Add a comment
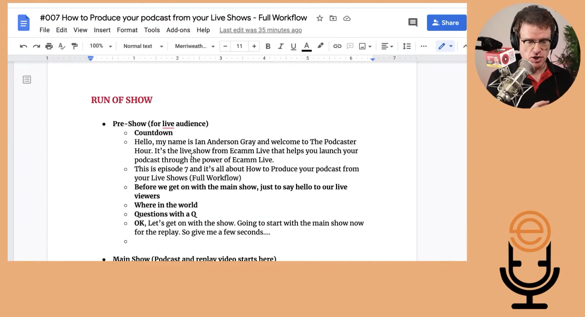Screen dimensions: 585x317 tap(350, 46)
